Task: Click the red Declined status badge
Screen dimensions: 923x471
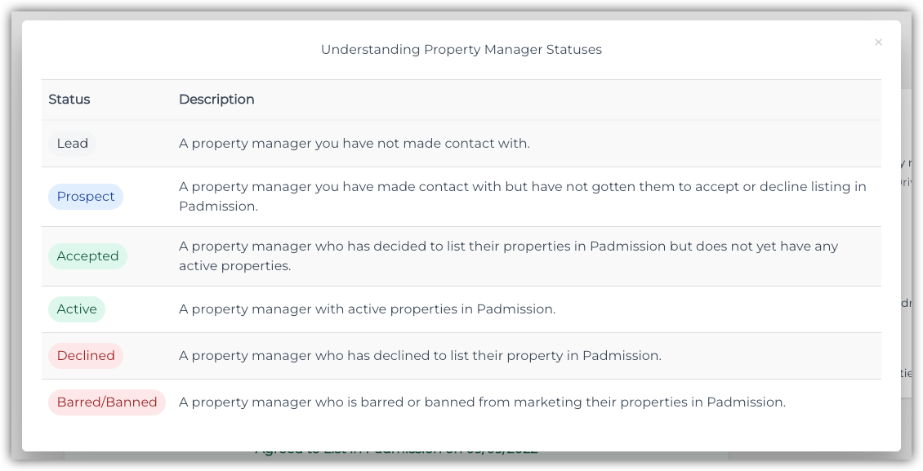Action: coord(86,356)
